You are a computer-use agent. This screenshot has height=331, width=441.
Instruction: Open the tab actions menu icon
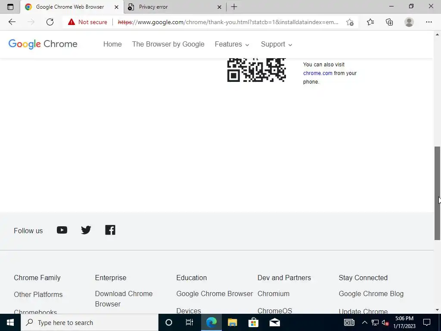click(x=10, y=7)
